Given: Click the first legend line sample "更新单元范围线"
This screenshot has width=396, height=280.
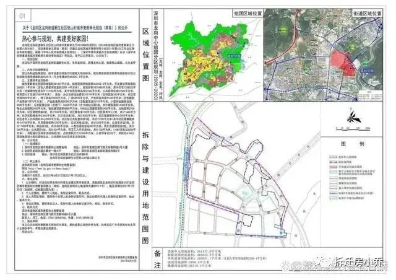Looking at the screenshot, I should (333, 157).
